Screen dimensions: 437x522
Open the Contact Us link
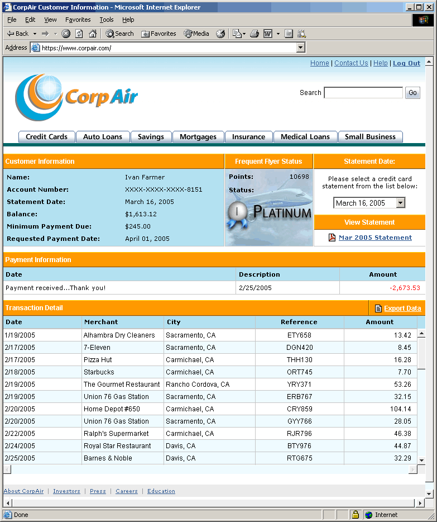tap(351, 63)
